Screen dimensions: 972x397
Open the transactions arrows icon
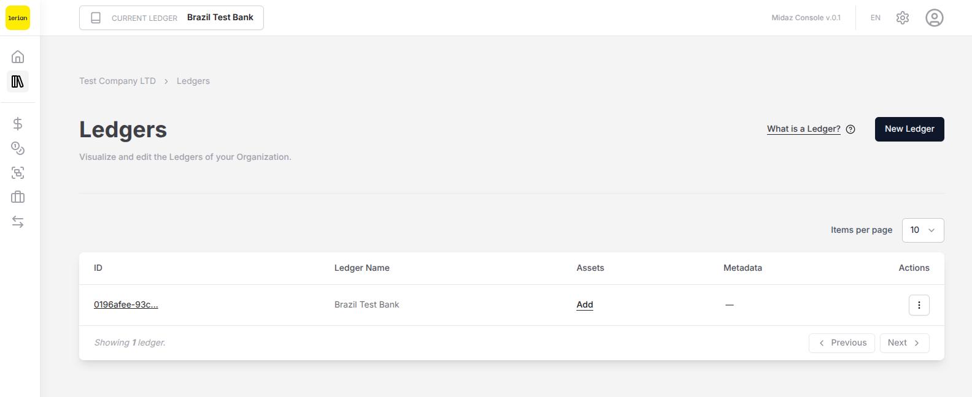18,222
